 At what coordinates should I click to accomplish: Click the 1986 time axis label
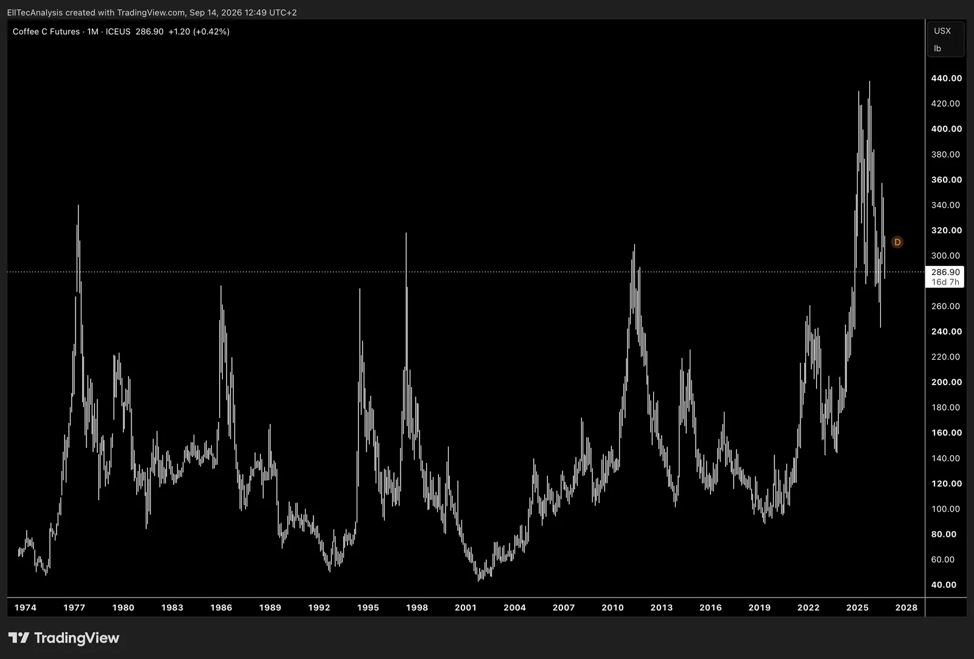tap(221, 607)
